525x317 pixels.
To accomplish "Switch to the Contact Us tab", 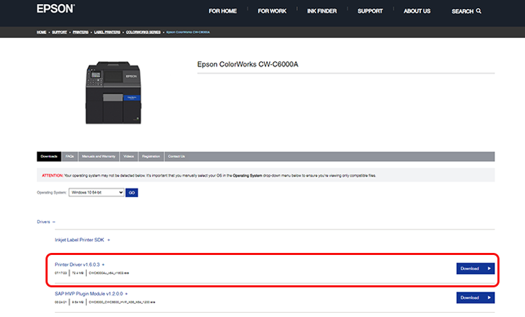I will 177,156.
